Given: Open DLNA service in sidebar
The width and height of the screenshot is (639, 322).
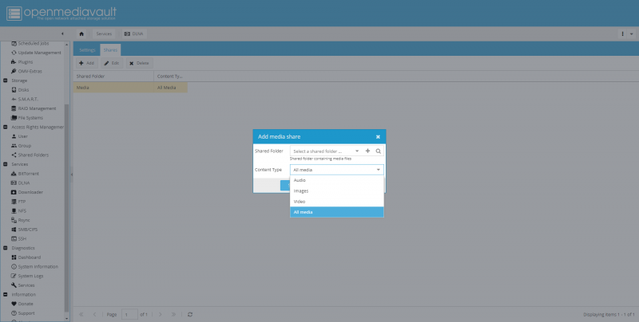Looking at the screenshot, I should (x=21, y=183).
